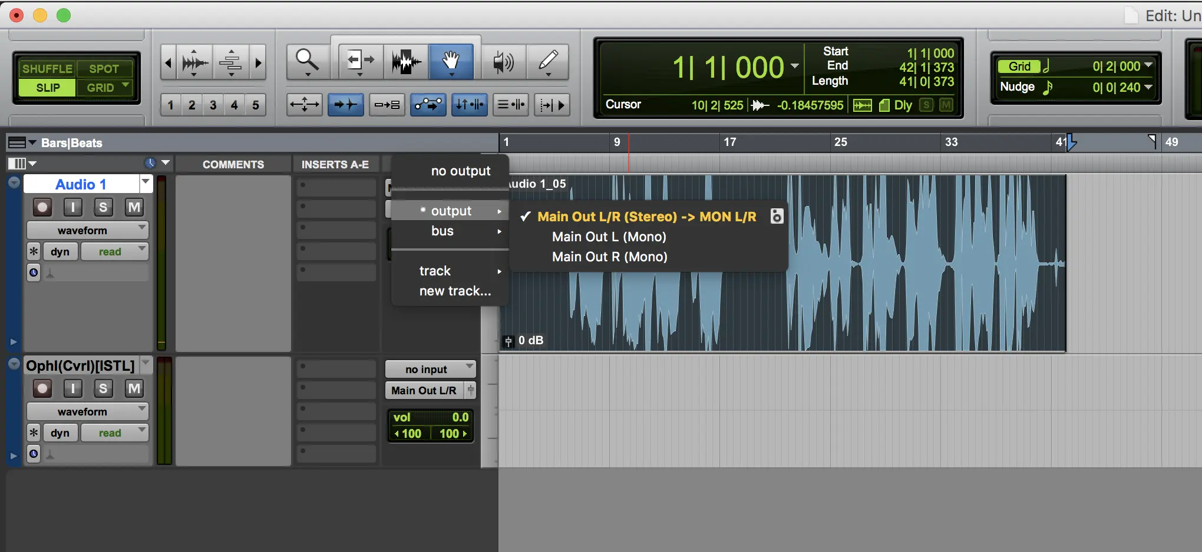Open the track submenu
The width and height of the screenshot is (1202, 552).
[450, 271]
